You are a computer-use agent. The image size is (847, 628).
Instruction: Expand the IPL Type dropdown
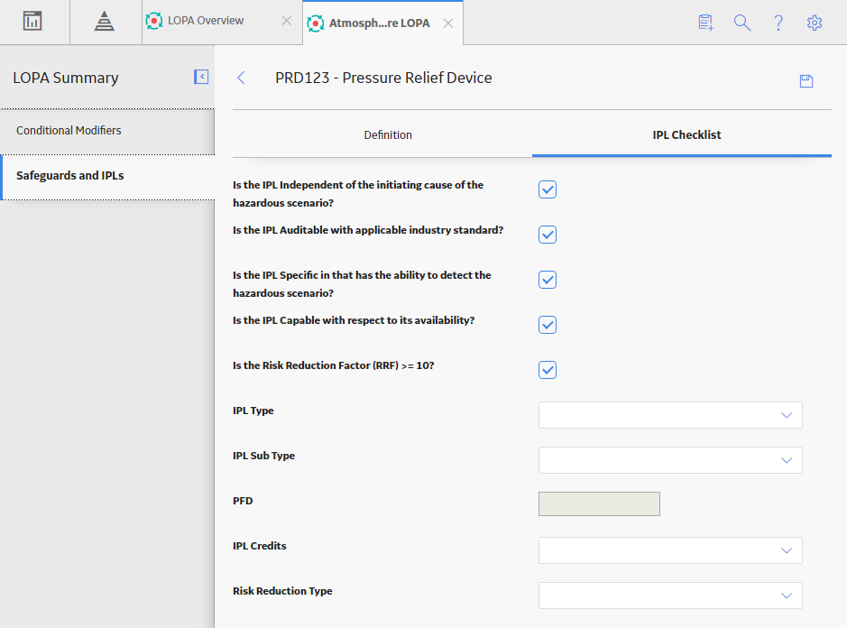670,415
